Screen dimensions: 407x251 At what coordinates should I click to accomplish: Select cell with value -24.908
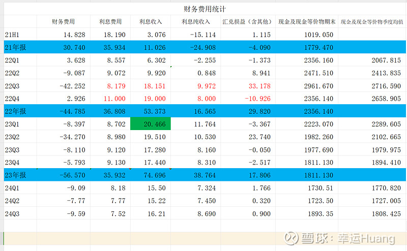(203, 47)
